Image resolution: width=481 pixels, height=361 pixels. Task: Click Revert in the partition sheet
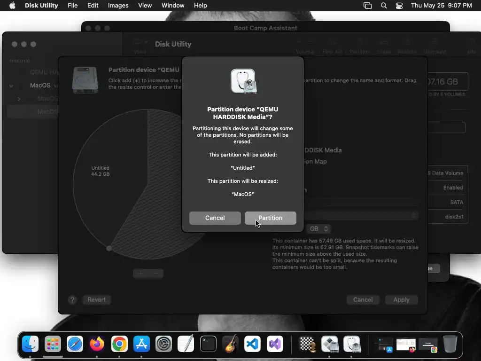pos(96,299)
